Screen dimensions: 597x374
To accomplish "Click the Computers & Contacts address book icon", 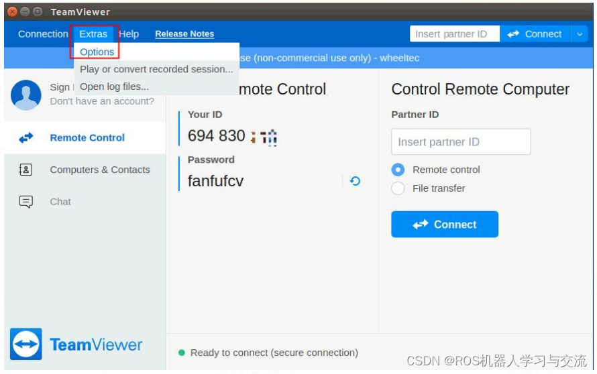I will [x=25, y=170].
